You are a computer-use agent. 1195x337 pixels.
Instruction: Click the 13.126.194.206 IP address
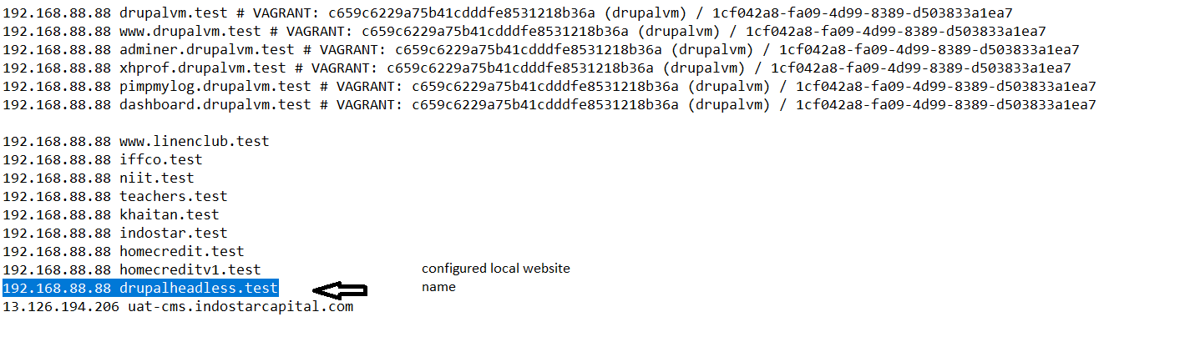(61, 307)
